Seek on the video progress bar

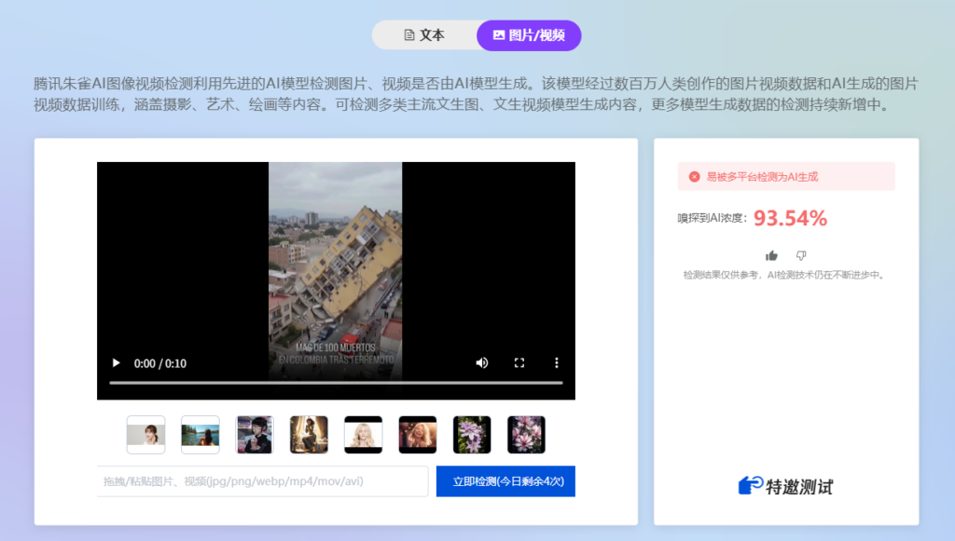[336, 383]
